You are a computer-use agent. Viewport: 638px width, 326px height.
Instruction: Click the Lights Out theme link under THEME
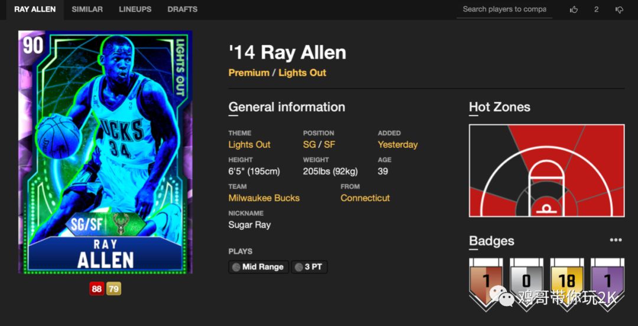pos(249,144)
